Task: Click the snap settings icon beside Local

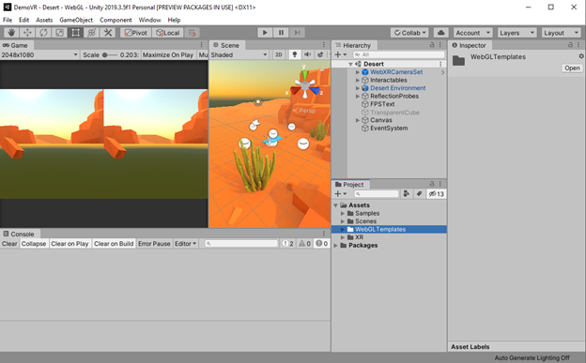Action: pyautogui.click(x=193, y=33)
